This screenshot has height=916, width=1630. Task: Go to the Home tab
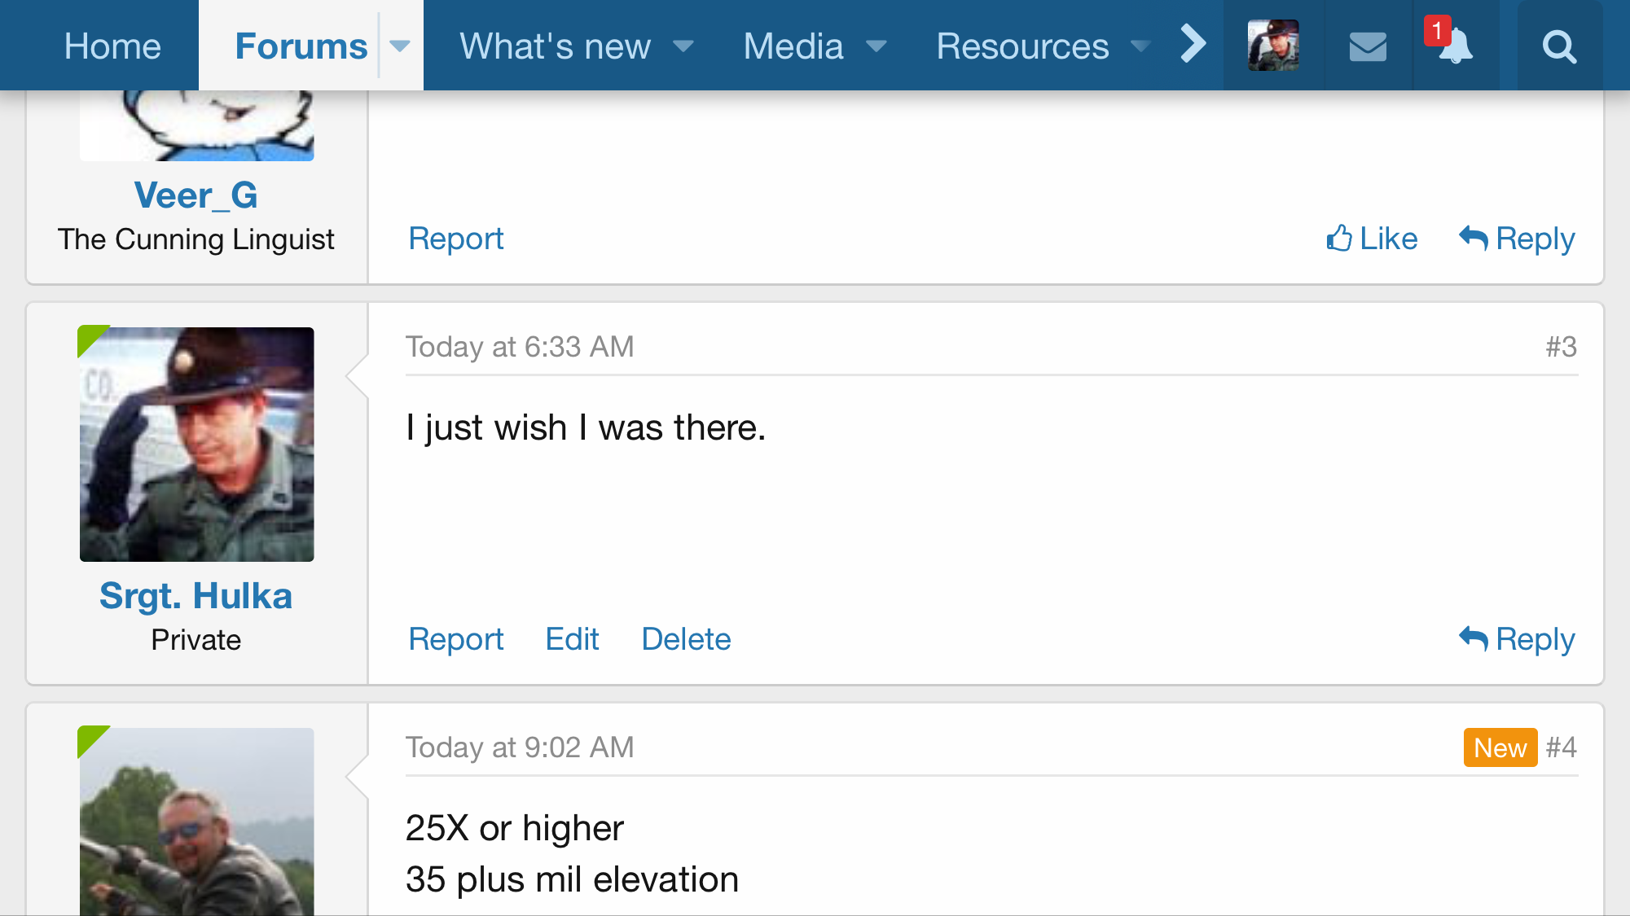[x=112, y=46]
